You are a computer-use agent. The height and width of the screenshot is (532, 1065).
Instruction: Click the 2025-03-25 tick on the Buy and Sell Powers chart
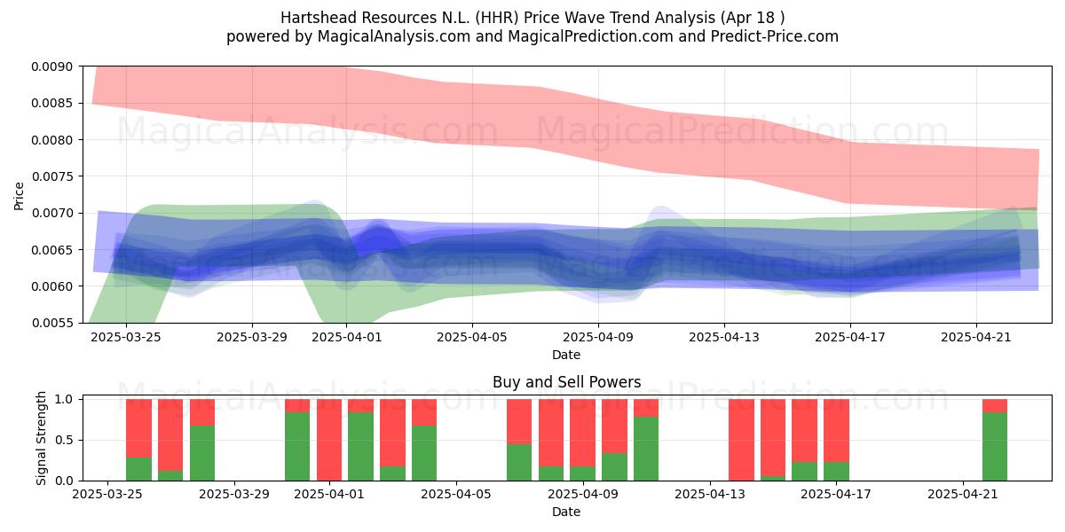pyautogui.click(x=107, y=495)
